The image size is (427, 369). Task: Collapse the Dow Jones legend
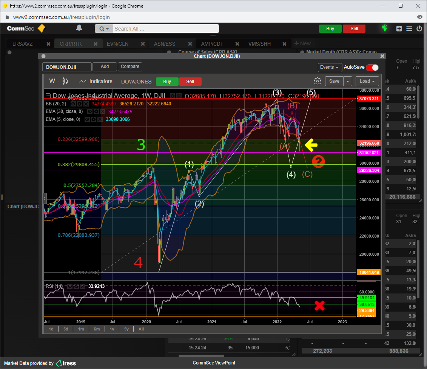point(48,96)
